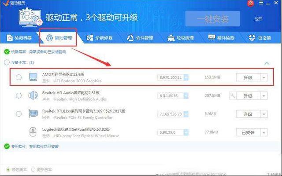Viewport: 282px width, 176px height.
Task: Click the speaker icon for Realtek Audio
Action: click(33, 95)
